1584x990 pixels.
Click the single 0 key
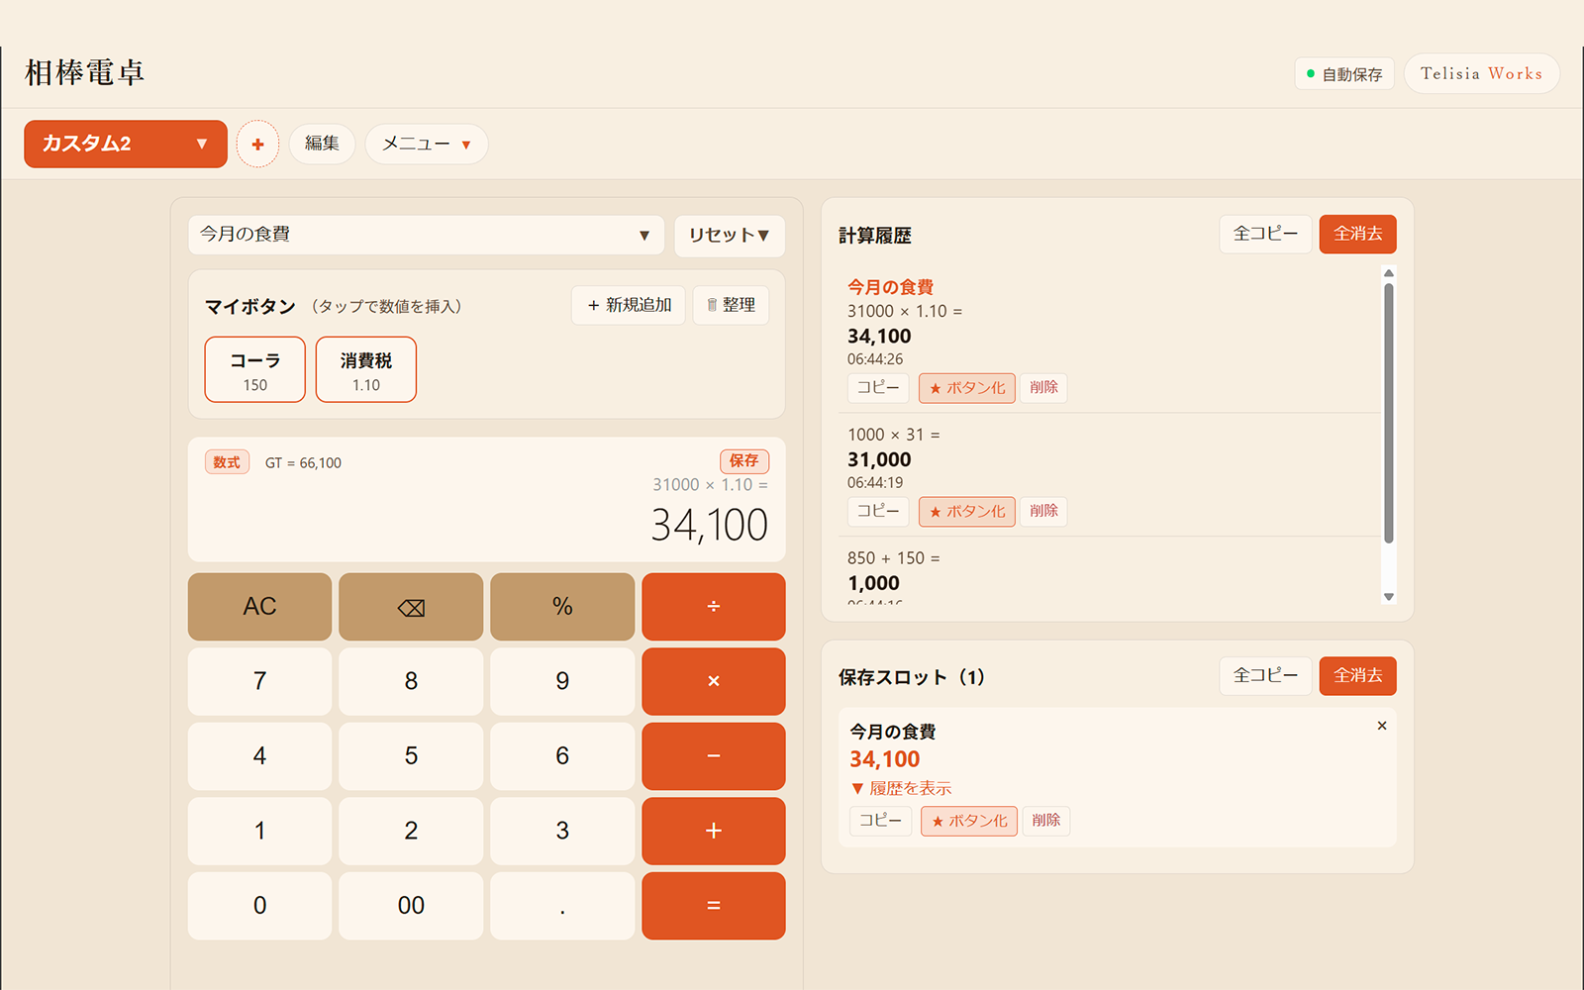(259, 906)
